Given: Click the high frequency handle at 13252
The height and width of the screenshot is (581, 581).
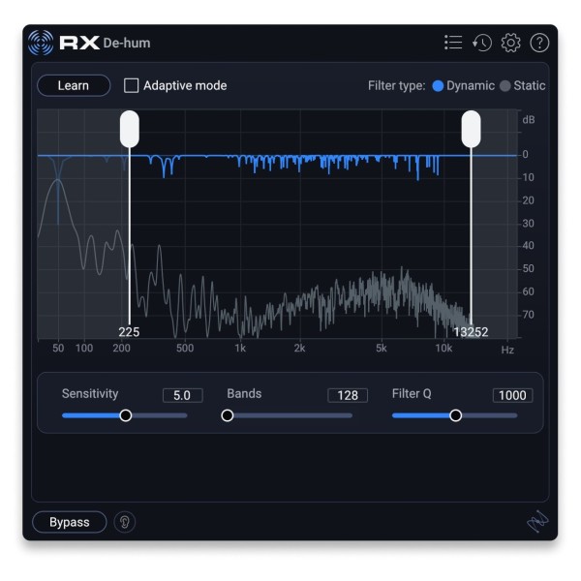Looking at the screenshot, I should [471, 129].
